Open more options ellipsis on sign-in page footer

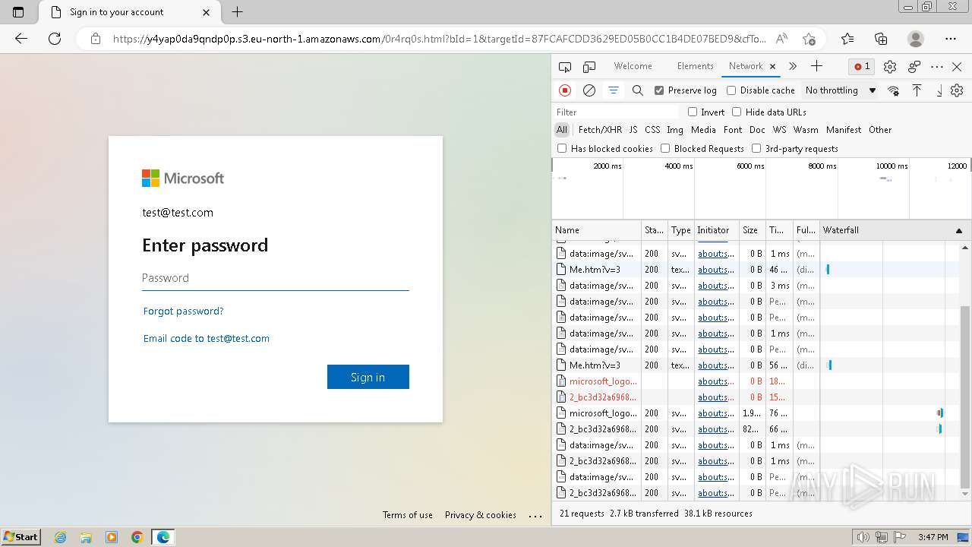(x=535, y=515)
